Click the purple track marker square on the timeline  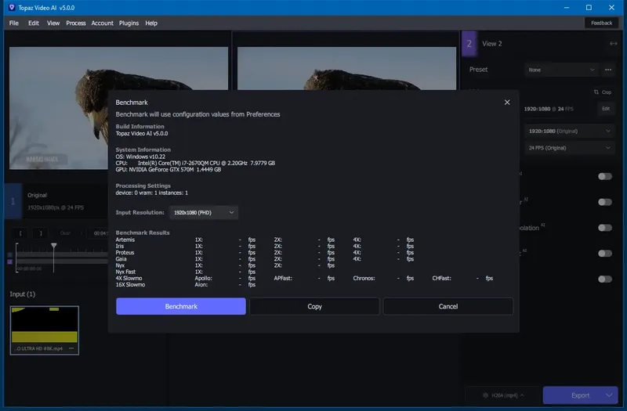pos(10,261)
